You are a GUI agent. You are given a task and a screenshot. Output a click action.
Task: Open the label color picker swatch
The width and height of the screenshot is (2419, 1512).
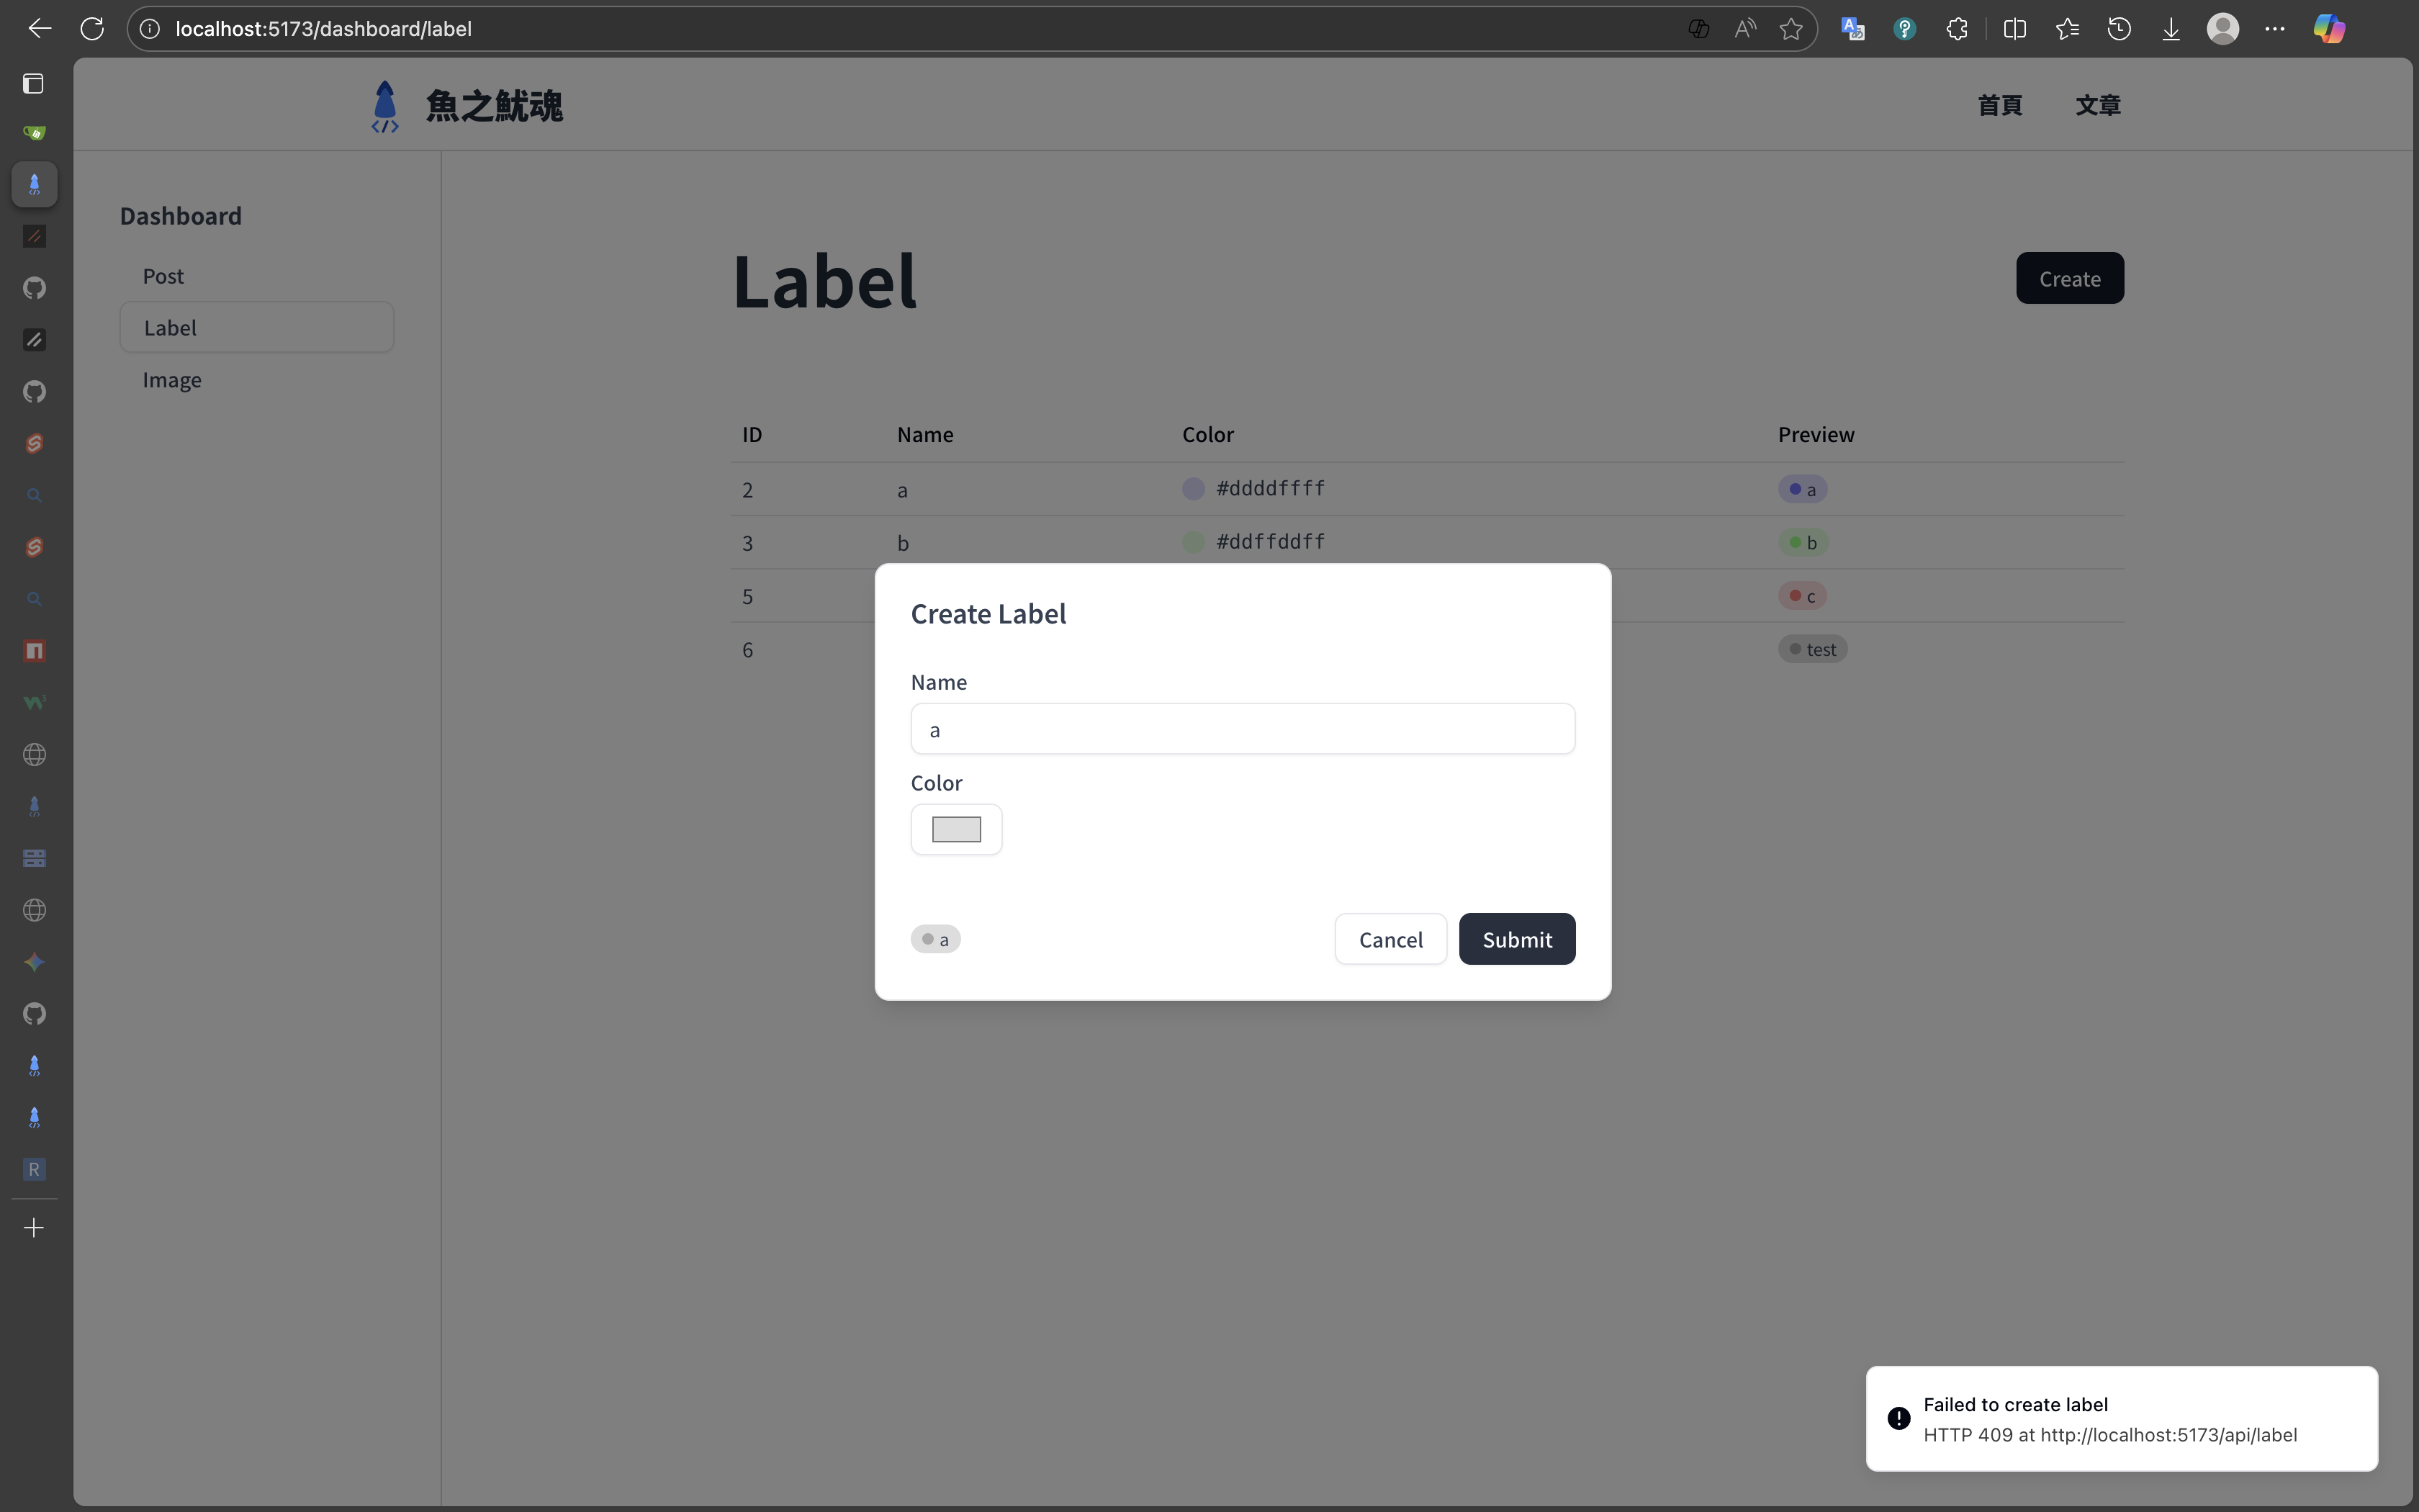[x=955, y=829]
